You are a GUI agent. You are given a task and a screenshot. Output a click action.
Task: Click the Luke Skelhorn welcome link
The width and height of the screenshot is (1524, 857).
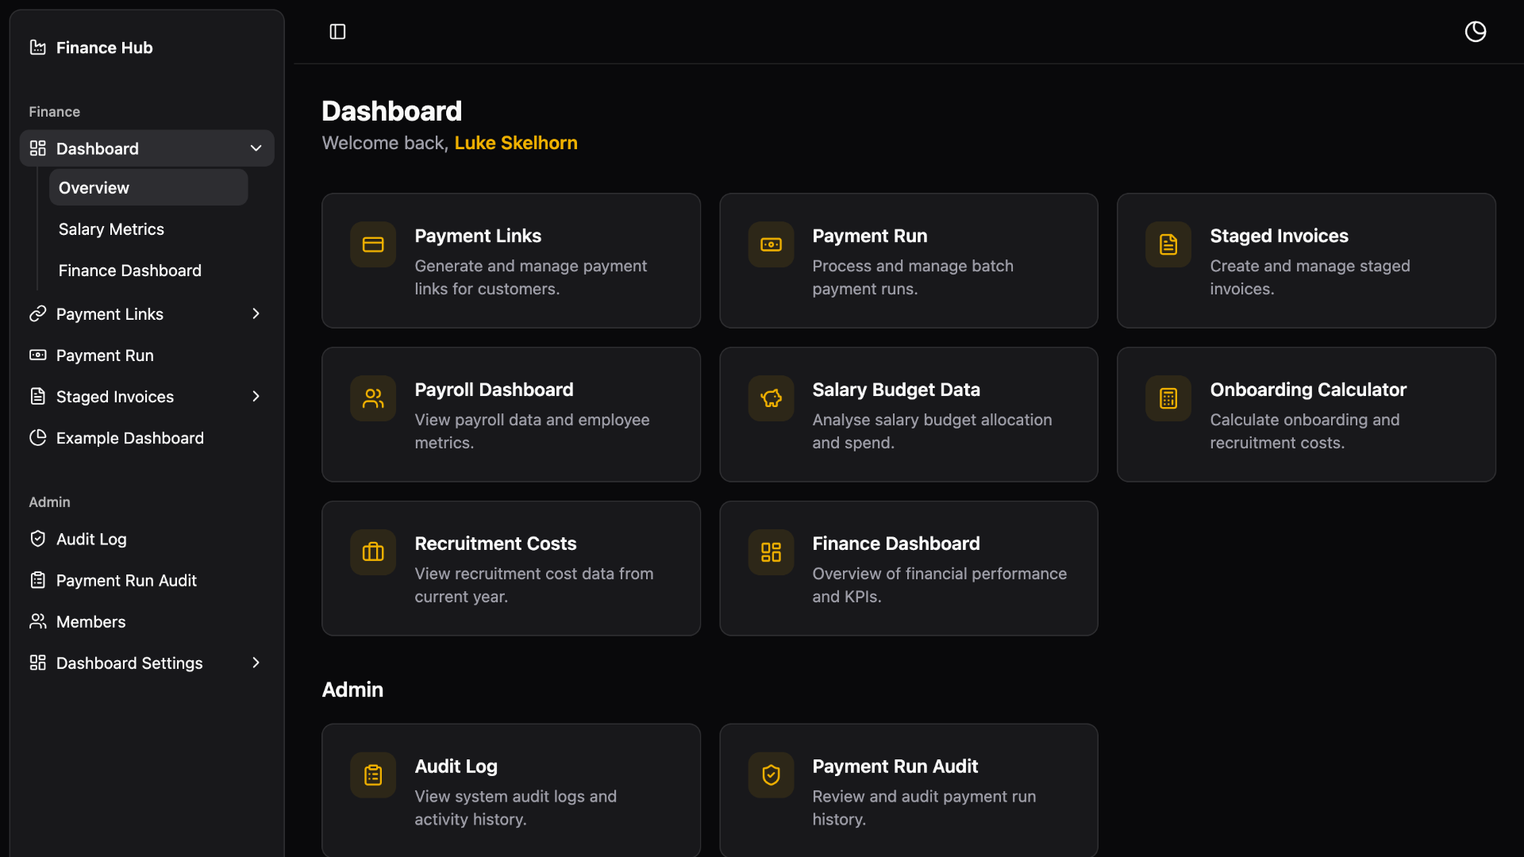(516, 143)
